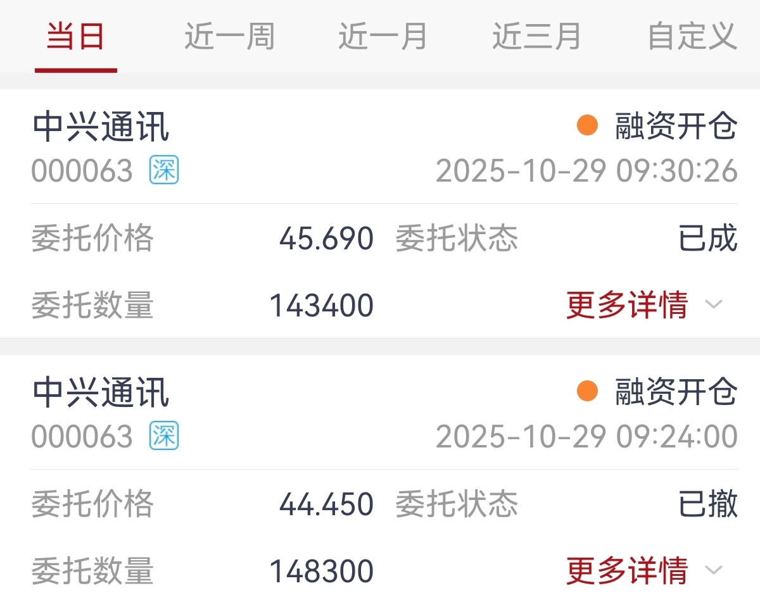760x600 pixels.
Task: Click first order's 融资开仓 label
Action: [x=676, y=126]
